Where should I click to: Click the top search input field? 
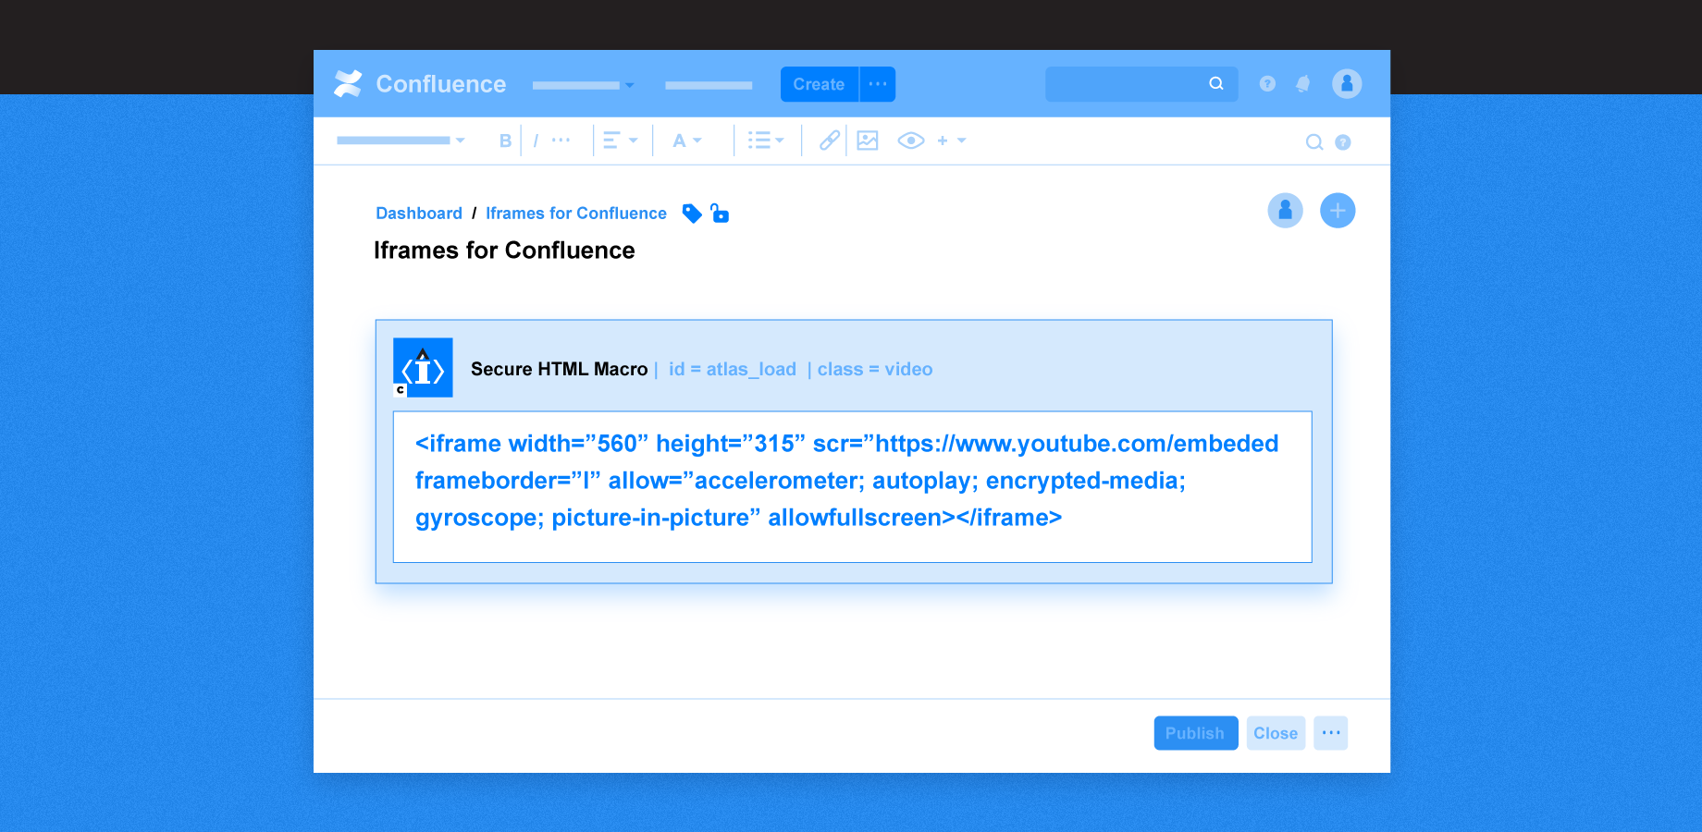(x=1141, y=84)
